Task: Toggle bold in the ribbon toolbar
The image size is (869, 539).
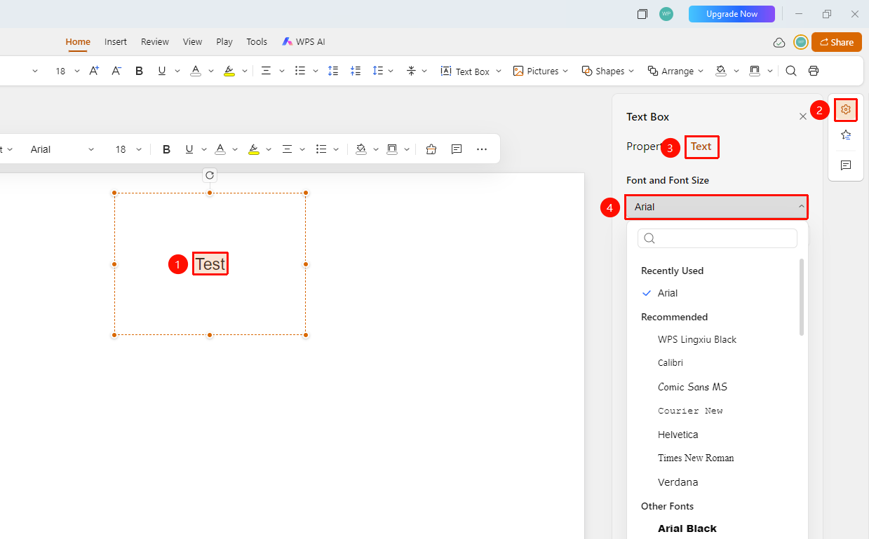Action: point(139,71)
